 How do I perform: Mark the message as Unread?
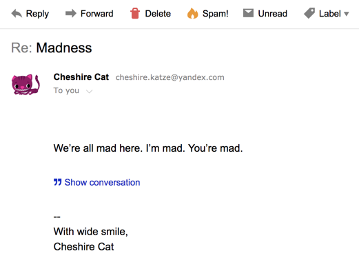(x=273, y=14)
